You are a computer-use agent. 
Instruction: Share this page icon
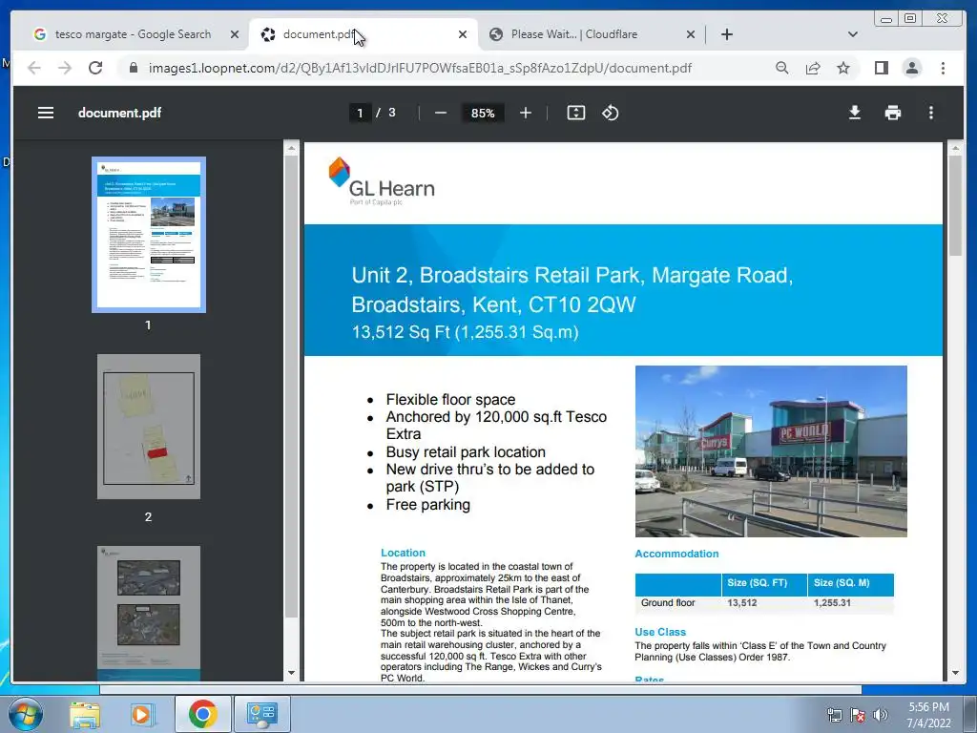[813, 68]
